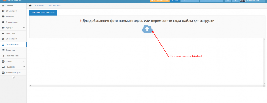This screenshot has height=103, width=267.
Task: Follow the Пользователи breadcrumb link
Action: (54, 6)
